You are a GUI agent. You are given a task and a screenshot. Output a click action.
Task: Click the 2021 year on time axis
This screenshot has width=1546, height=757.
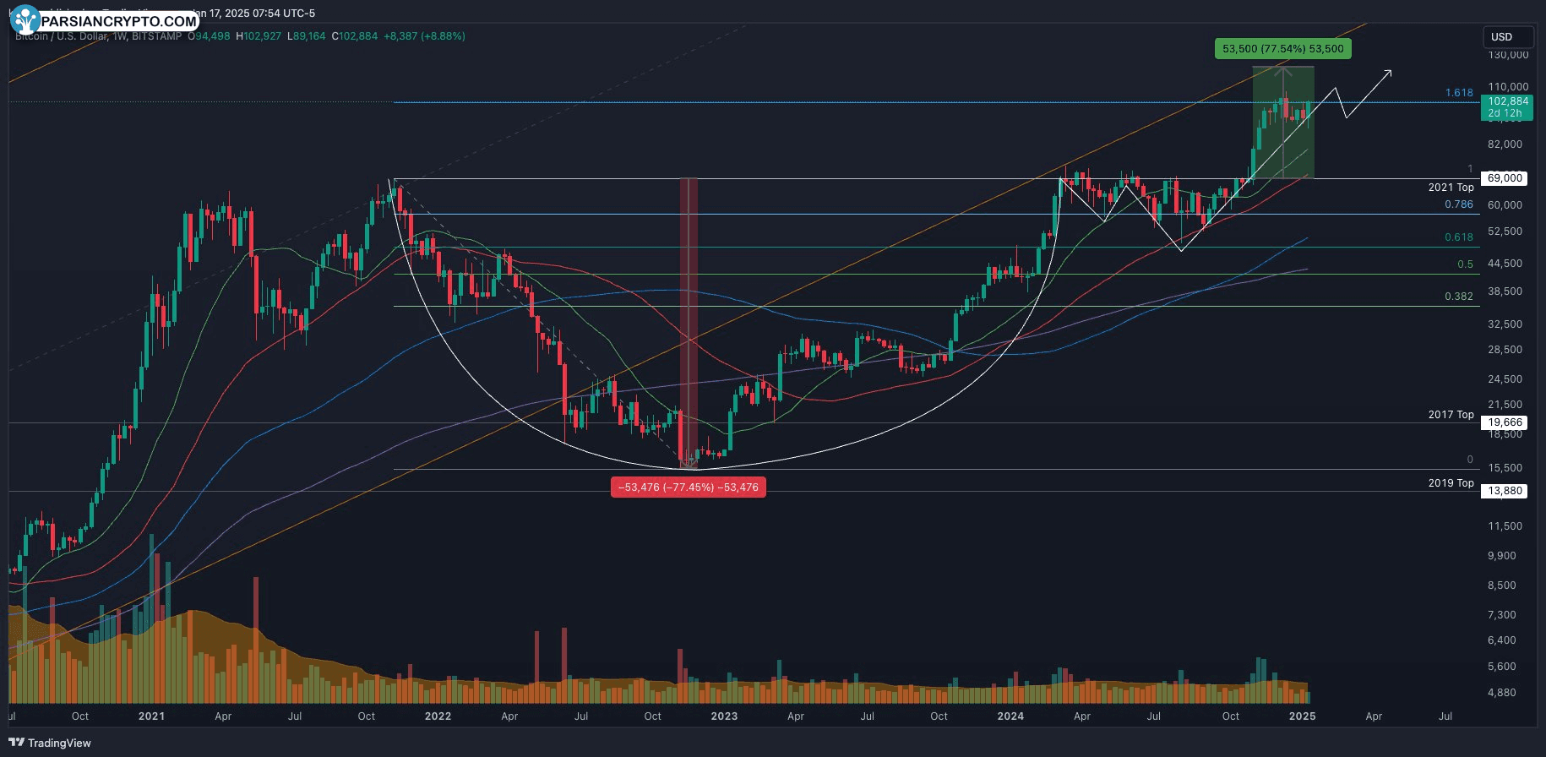pos(151,716)
